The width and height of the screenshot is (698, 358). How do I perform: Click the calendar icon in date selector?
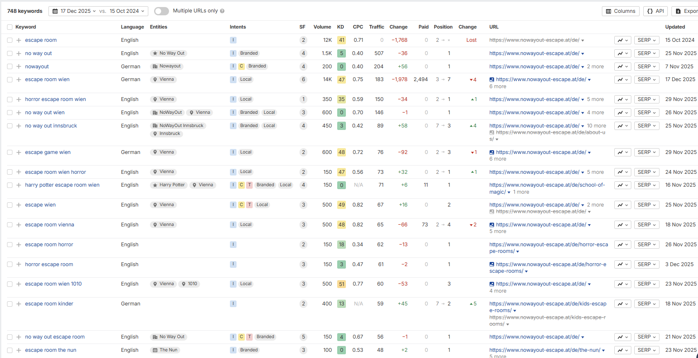click(x=55, y=11)
